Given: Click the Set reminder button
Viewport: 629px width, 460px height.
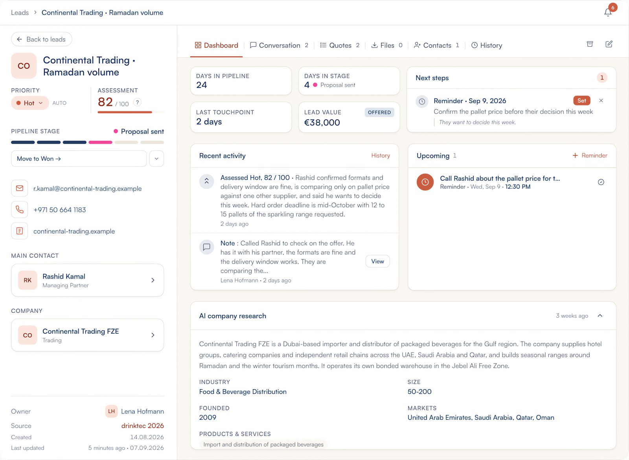Looking at the screenshot, I should click(x=582, y=101).
